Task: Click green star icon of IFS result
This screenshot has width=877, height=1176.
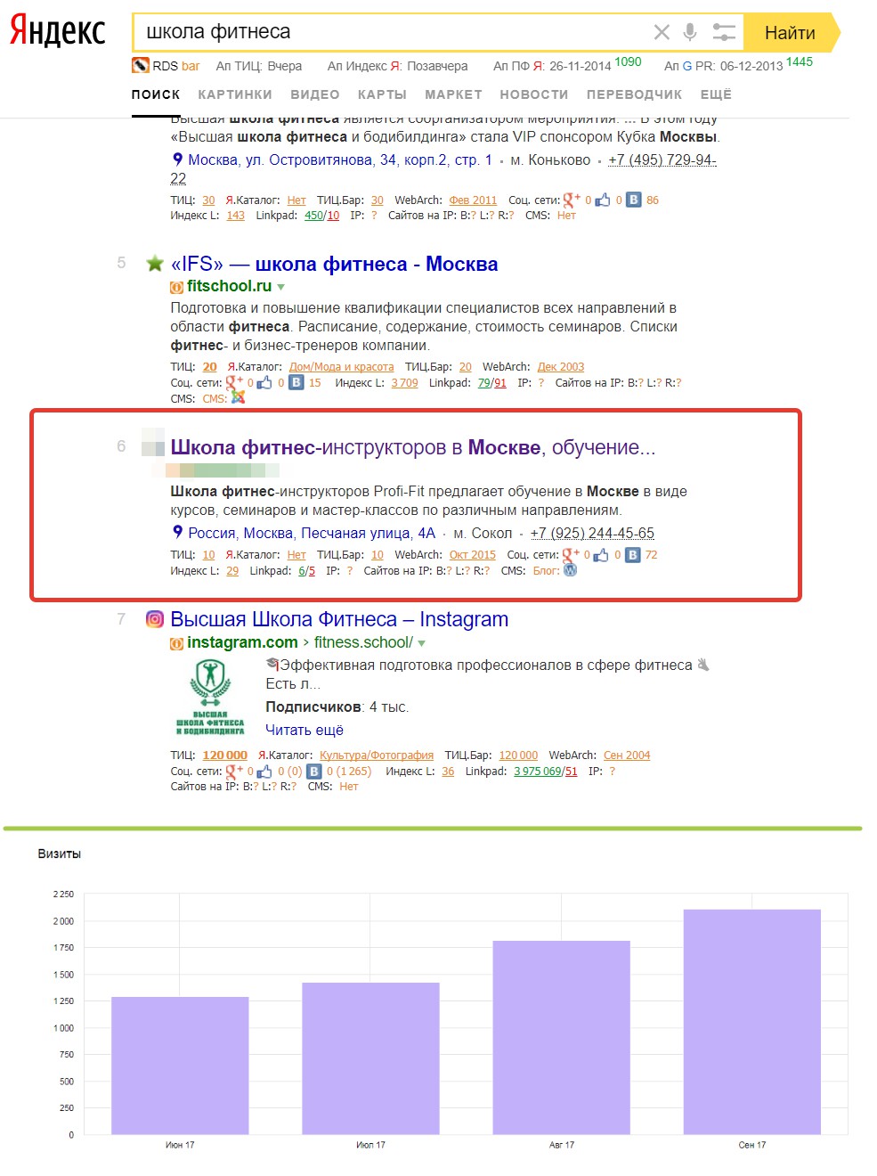Action: point(155,263)
